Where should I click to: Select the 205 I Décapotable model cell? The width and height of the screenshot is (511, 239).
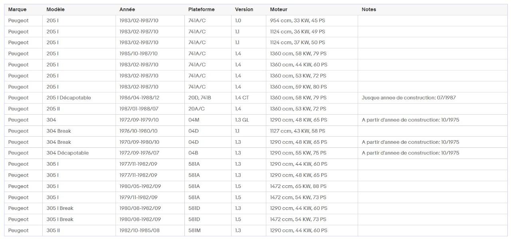pos(69,98)
